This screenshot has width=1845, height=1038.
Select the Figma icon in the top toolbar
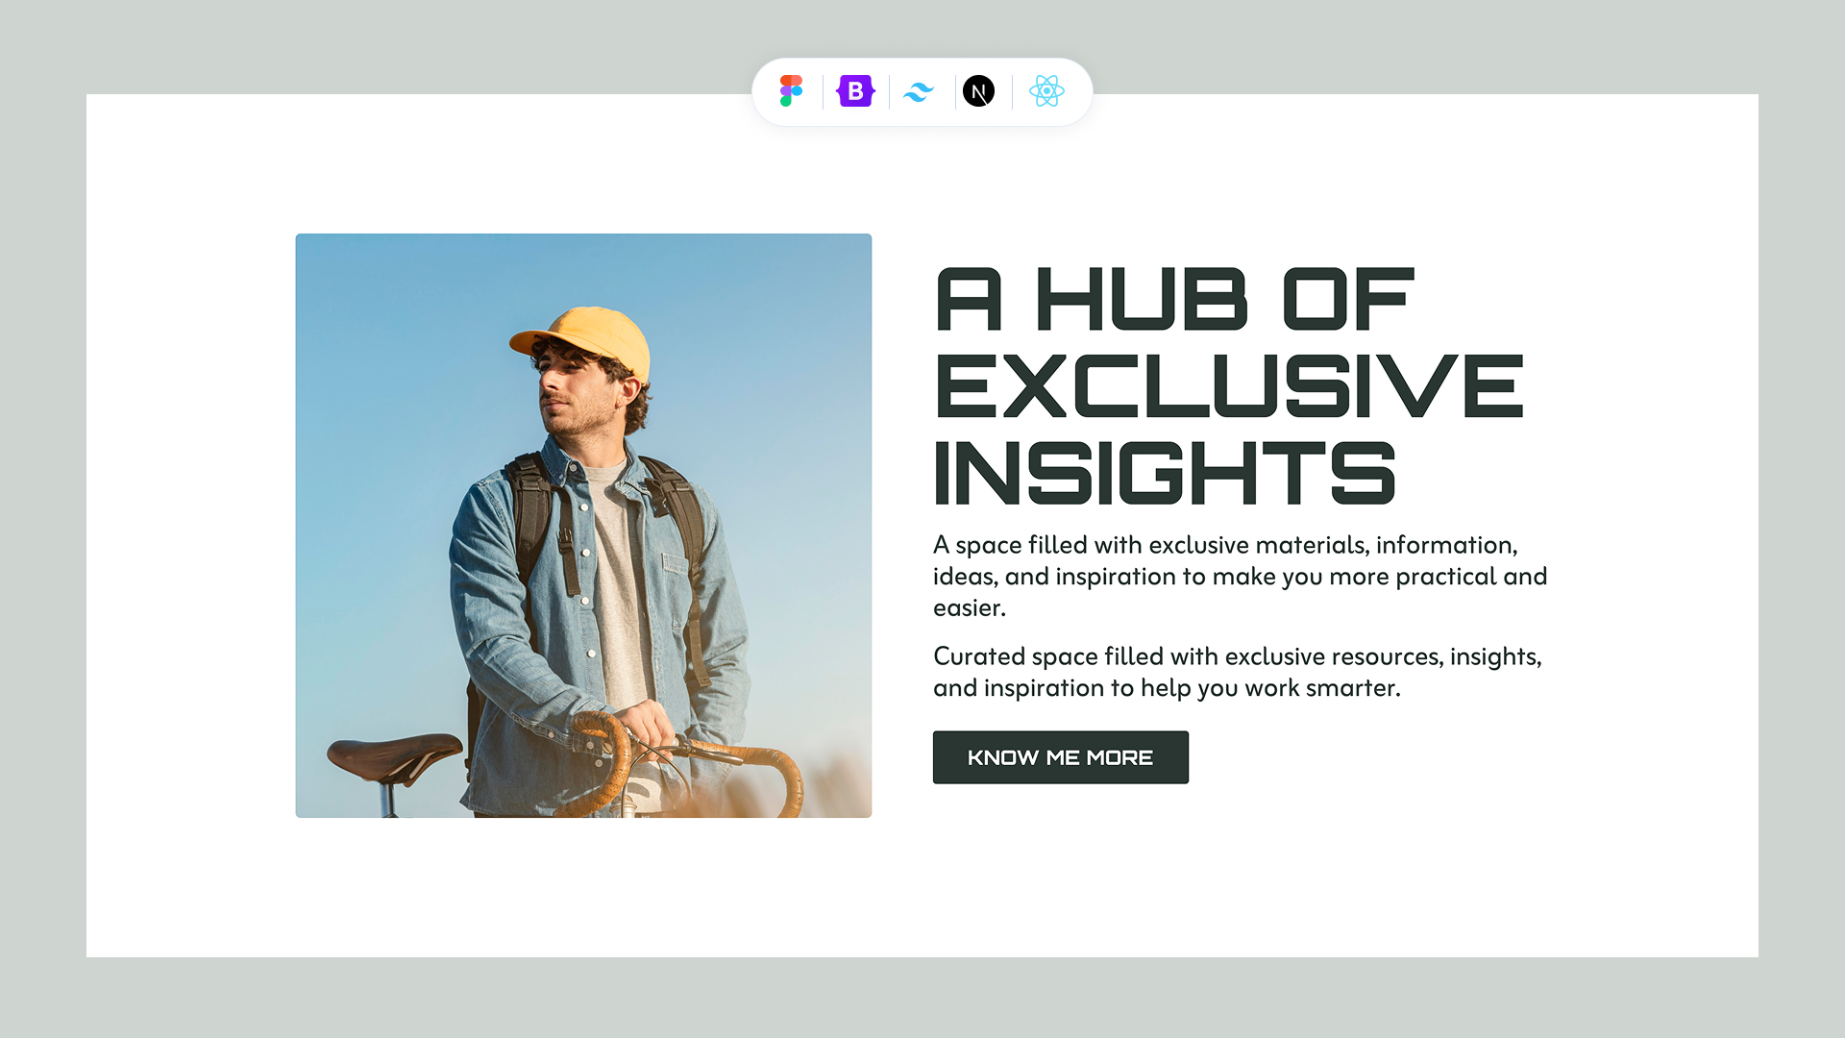(x=792, y=92)
